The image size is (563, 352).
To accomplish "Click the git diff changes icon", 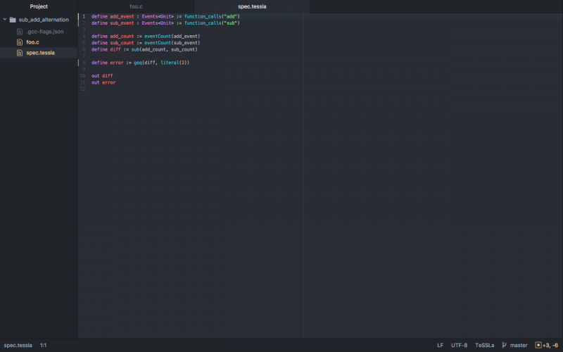I will (538, 345).
